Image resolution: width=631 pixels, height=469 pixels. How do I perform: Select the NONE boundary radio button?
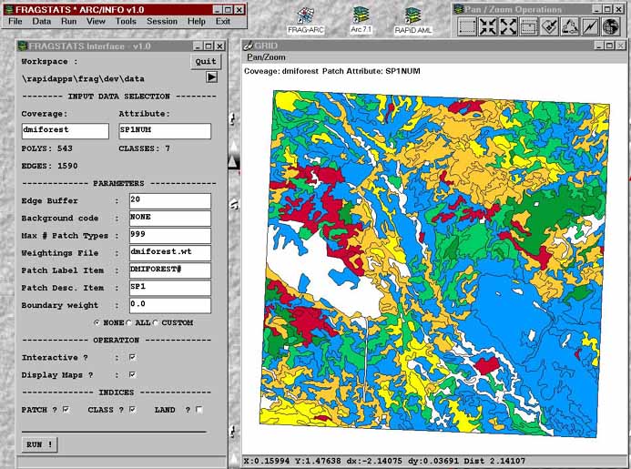pos(97,322)
